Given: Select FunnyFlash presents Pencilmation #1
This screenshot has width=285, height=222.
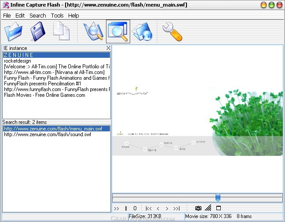Looking at the screenshot, I should coord(56,84).
